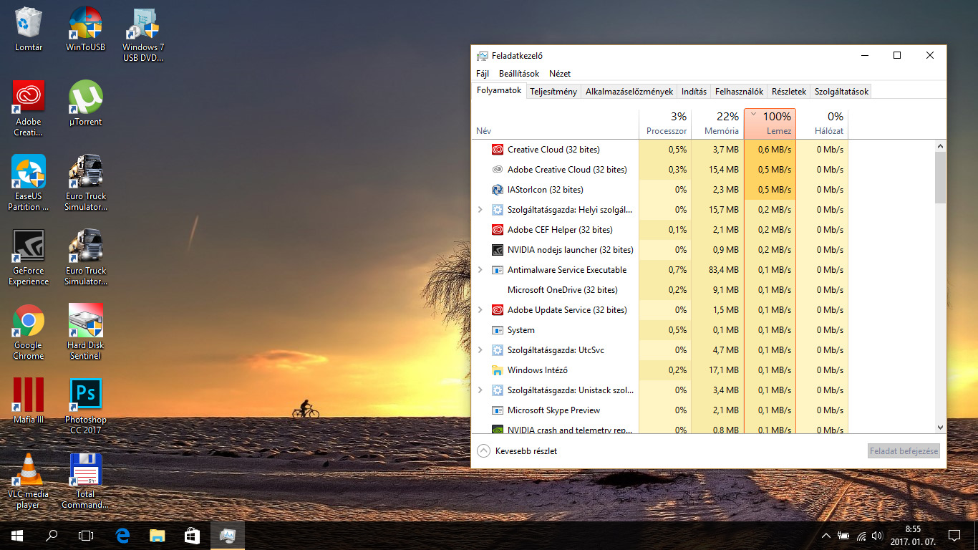Viewport: 978px width, 550px height.
Task: Switch to Alkalmazáselőzmények tab
Action: 629,92
